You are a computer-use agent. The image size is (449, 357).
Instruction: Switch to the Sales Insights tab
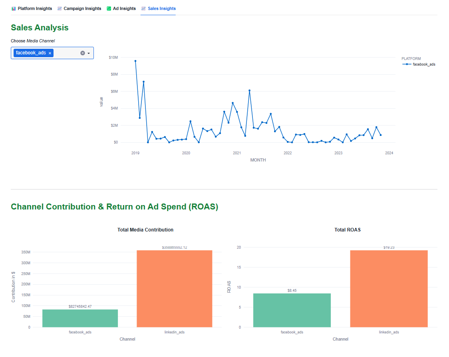(161, 8)
